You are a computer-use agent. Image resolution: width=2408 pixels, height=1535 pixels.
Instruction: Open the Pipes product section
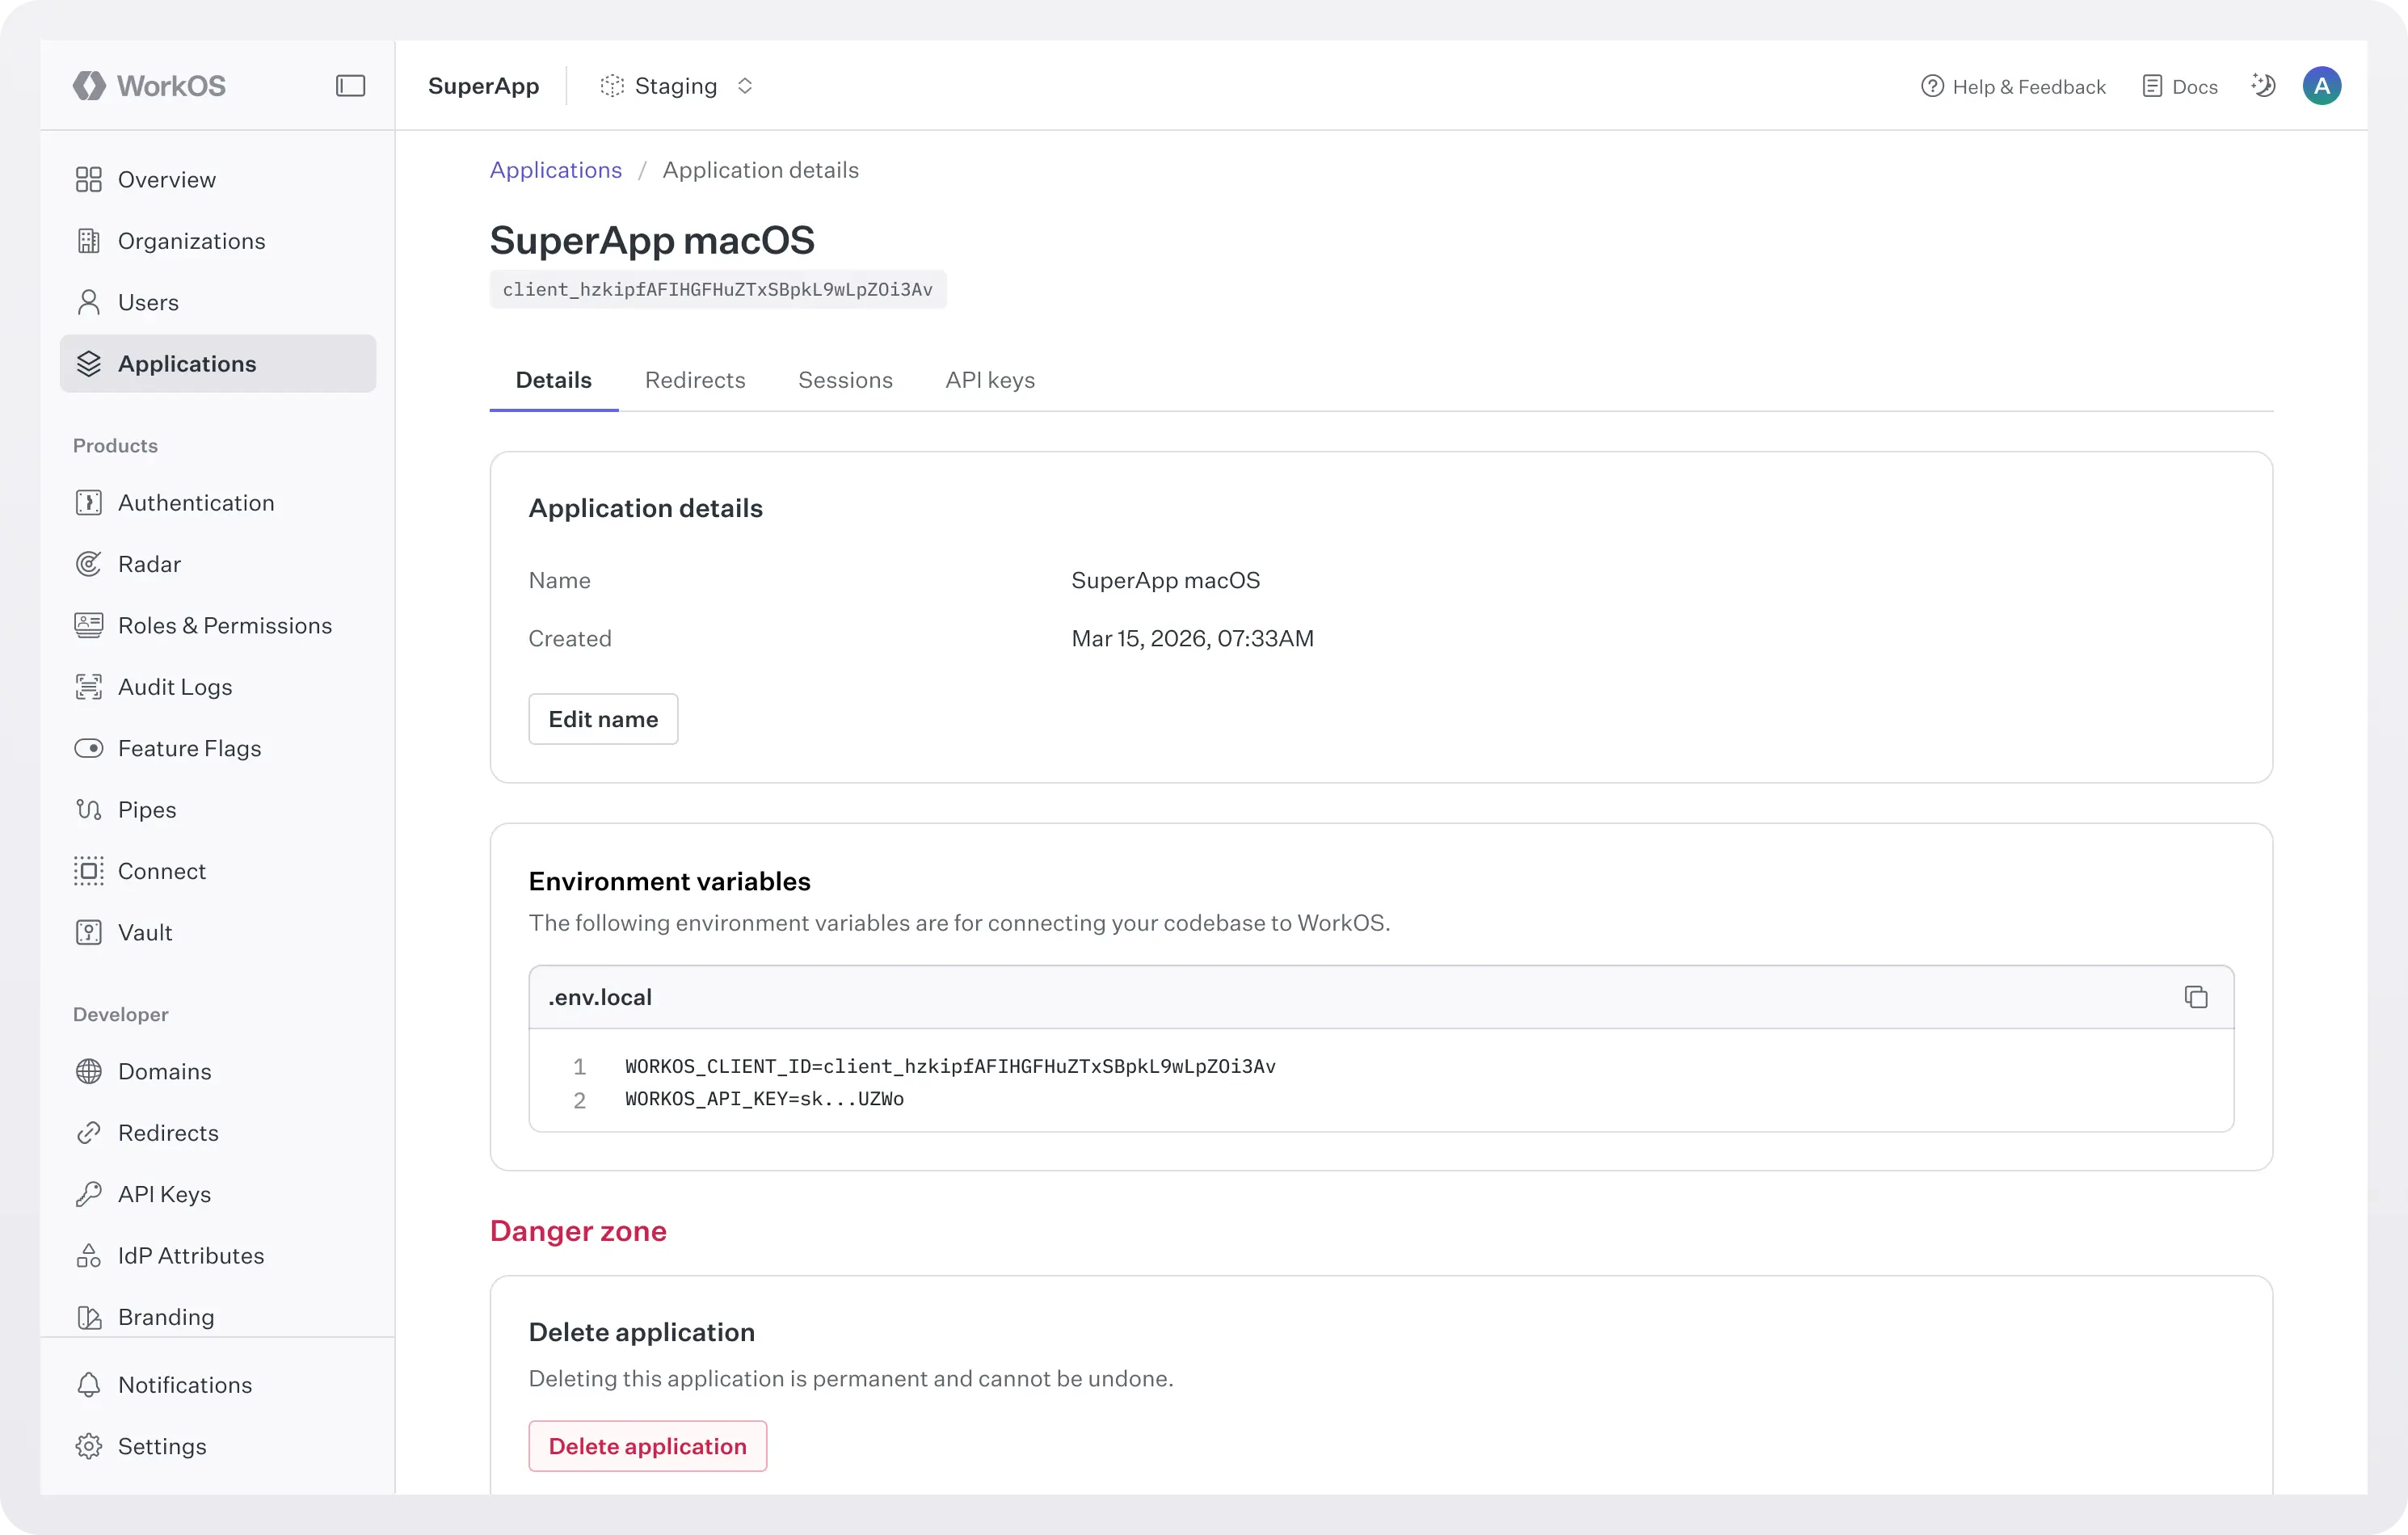tap(147, 809)
